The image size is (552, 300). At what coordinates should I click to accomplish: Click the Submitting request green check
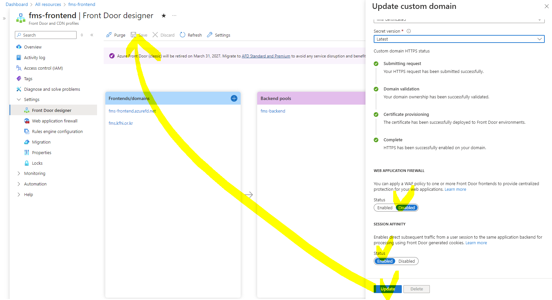coord(376,64)
